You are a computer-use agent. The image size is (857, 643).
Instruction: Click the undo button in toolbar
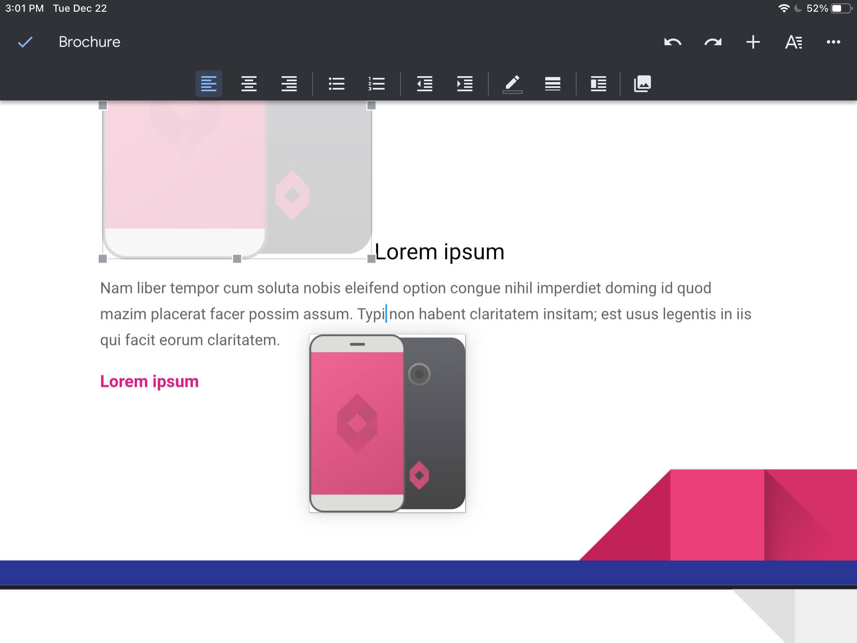tap(673, 42)
